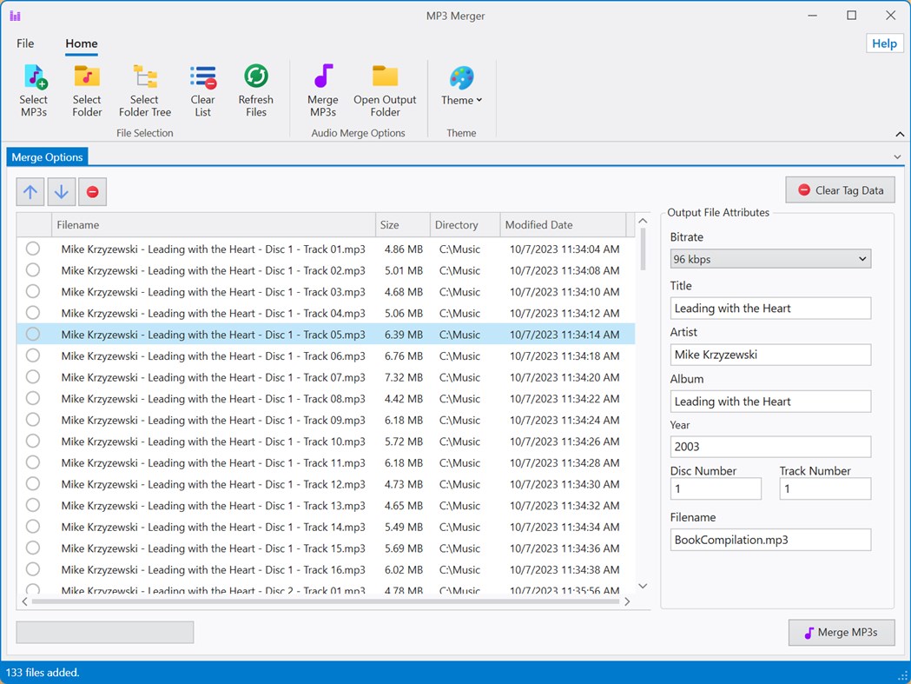
Task: Open Help in the top-right corner
Action: click(x=884, y=43)
